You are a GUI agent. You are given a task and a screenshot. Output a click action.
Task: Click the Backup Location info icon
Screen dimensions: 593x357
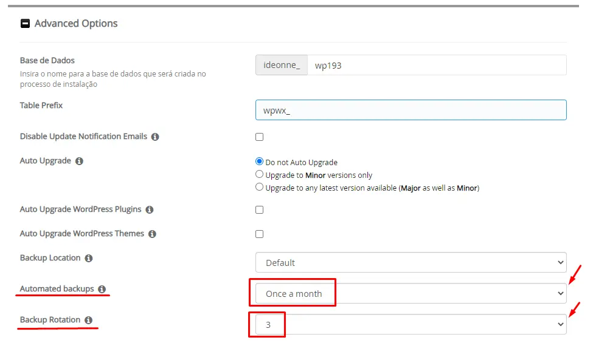point(89,257)
